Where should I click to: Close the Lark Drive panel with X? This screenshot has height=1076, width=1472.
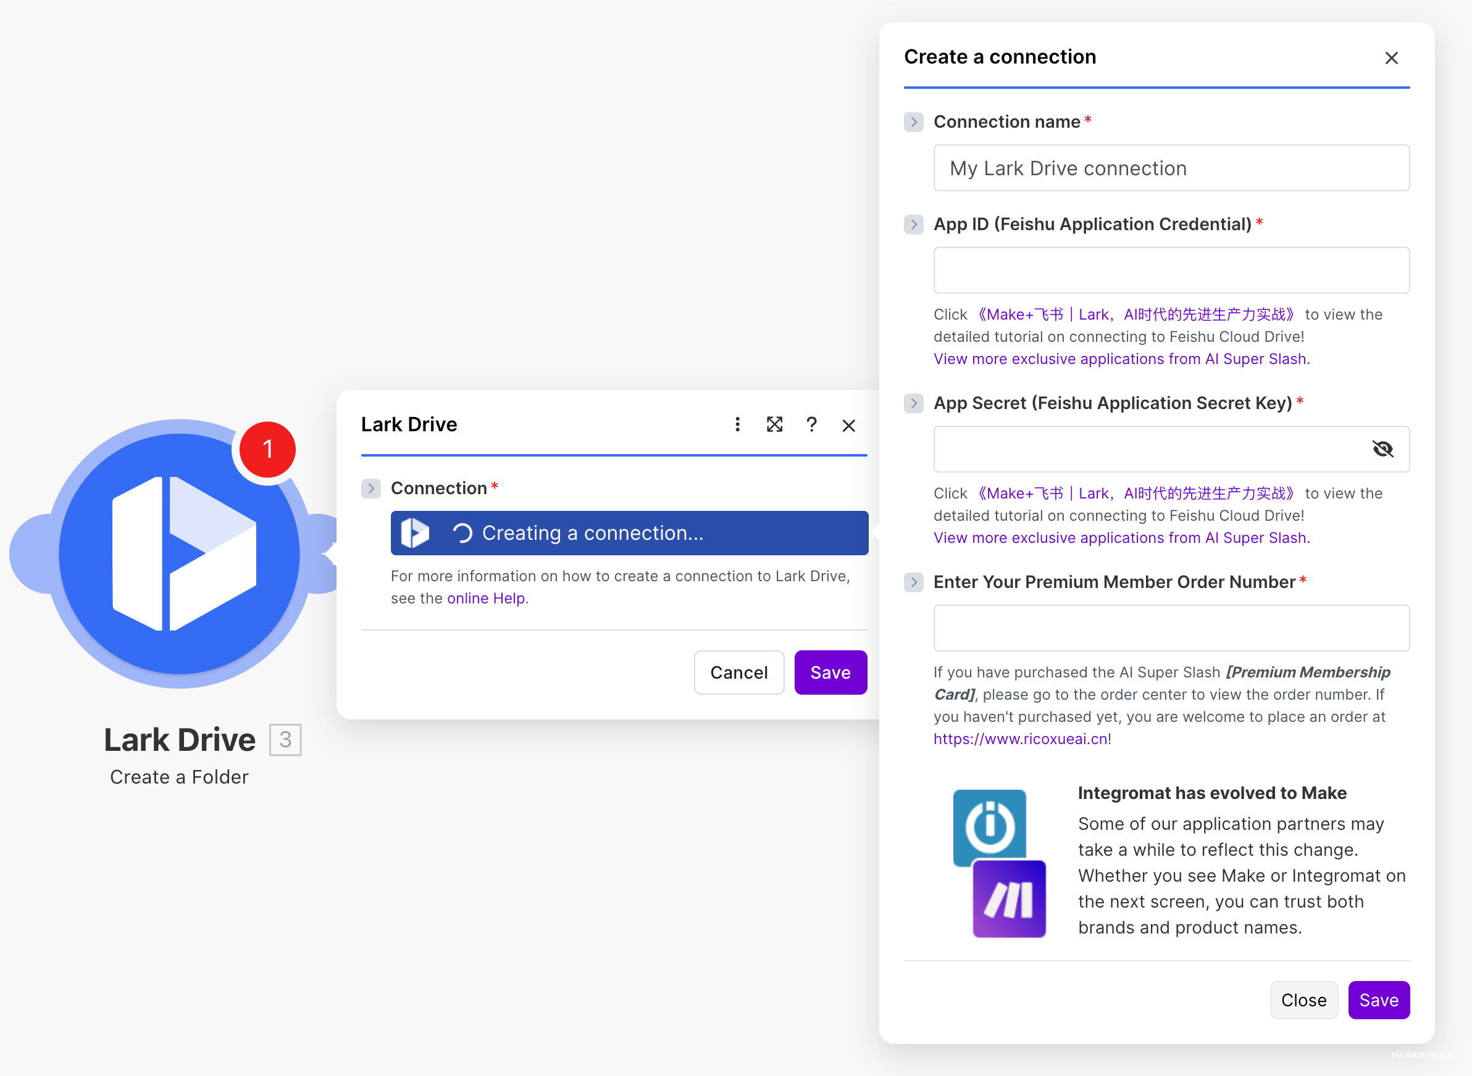848,425
